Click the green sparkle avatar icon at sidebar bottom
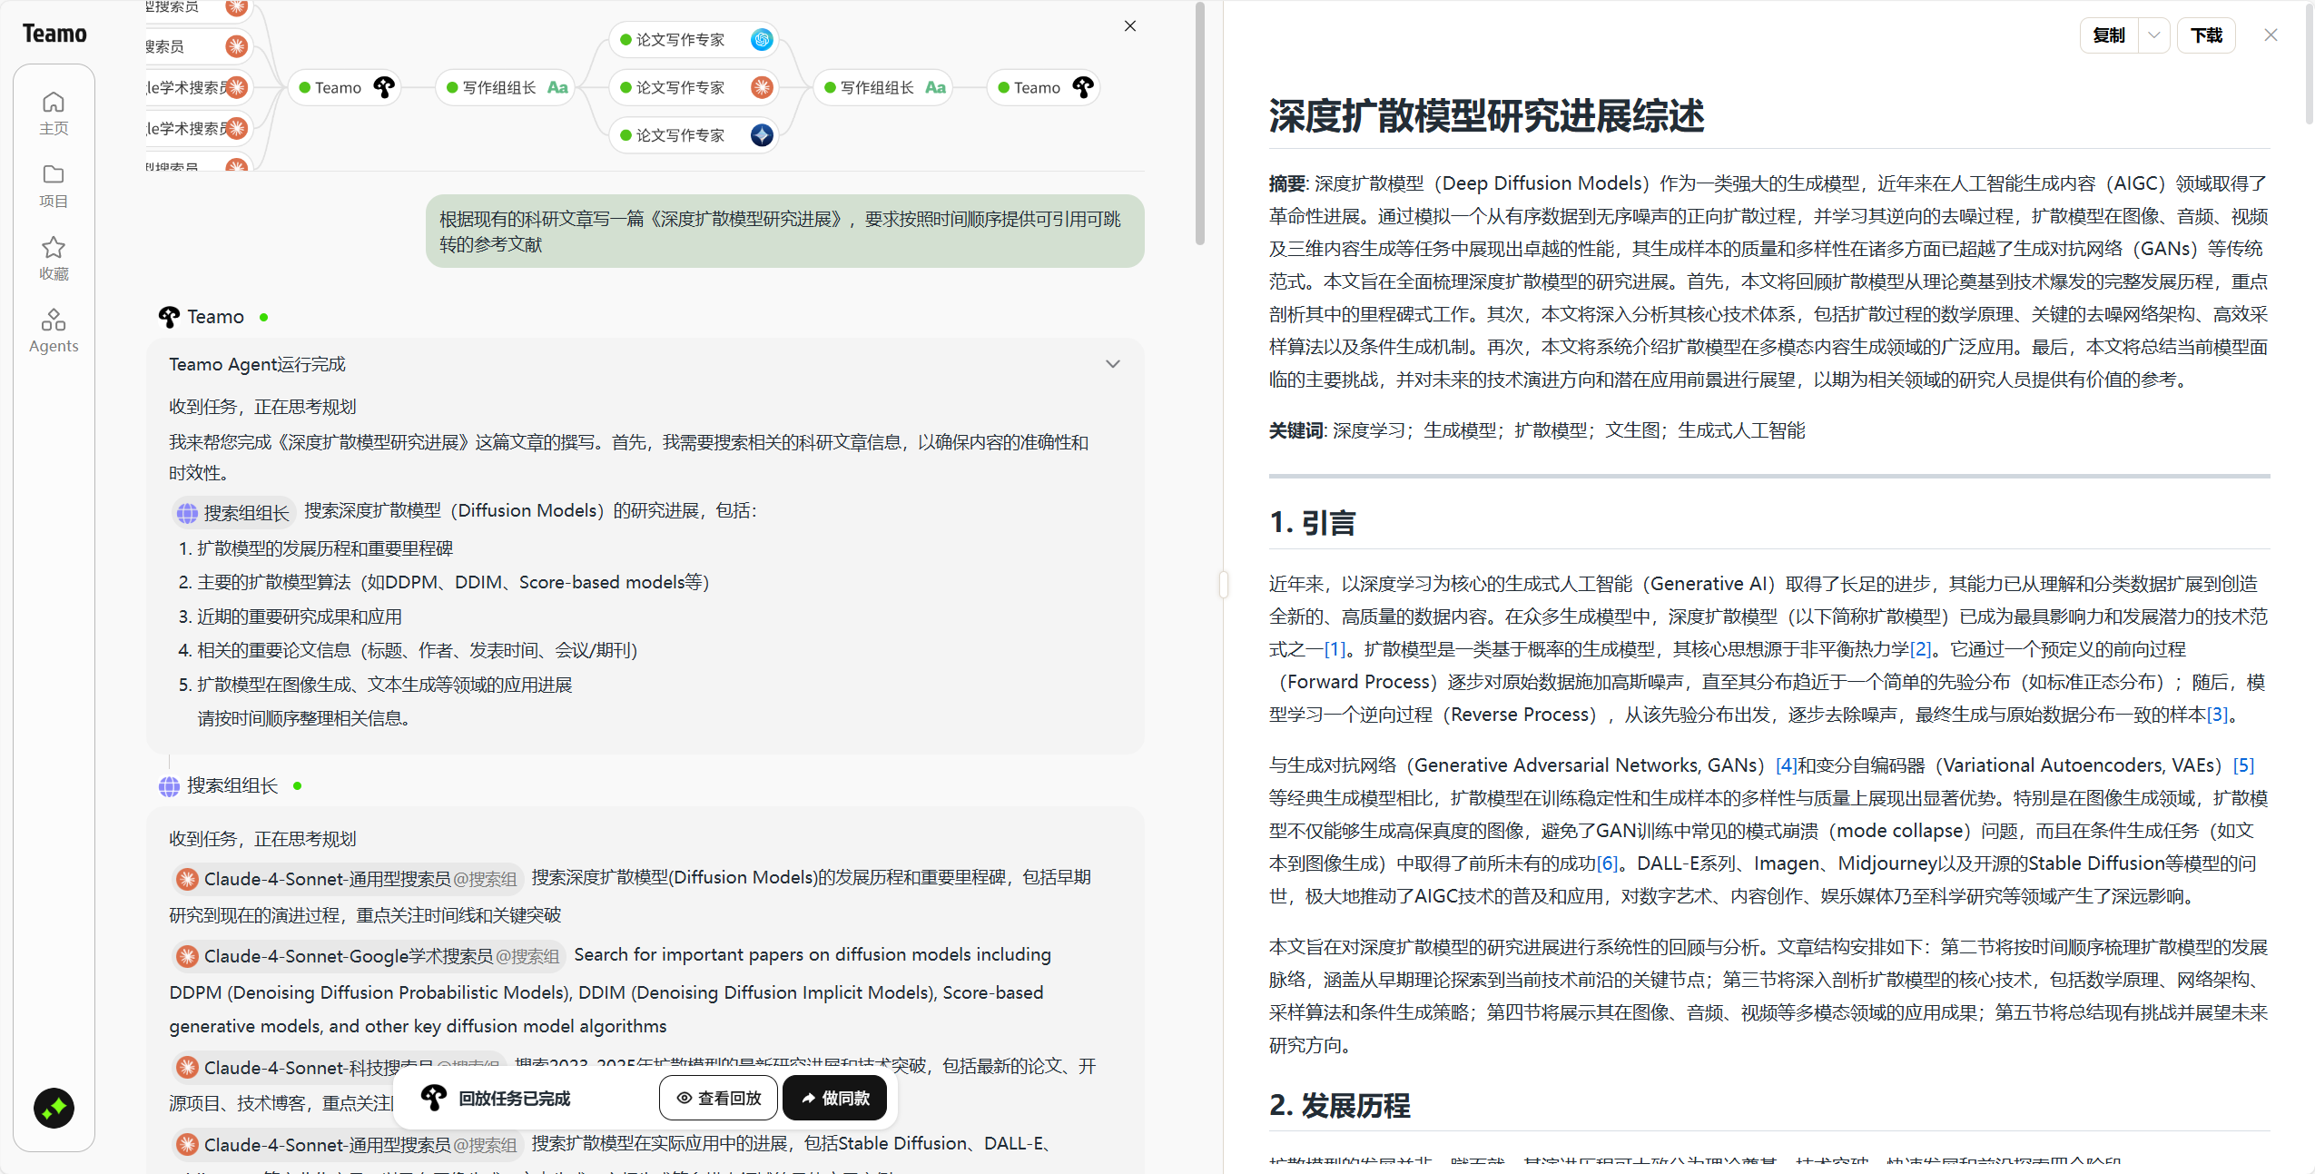 [x=54, y=1108]
